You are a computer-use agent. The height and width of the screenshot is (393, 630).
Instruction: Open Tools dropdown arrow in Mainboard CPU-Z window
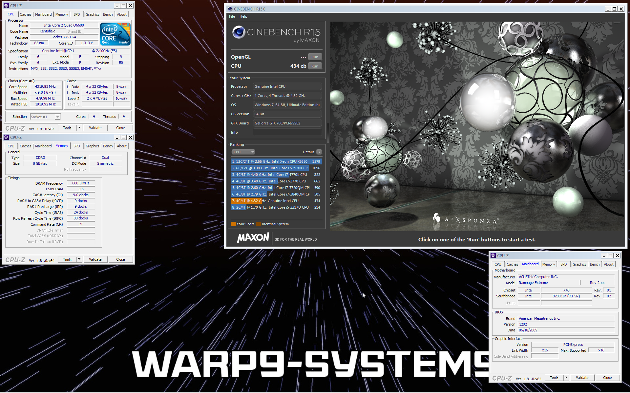566,378
